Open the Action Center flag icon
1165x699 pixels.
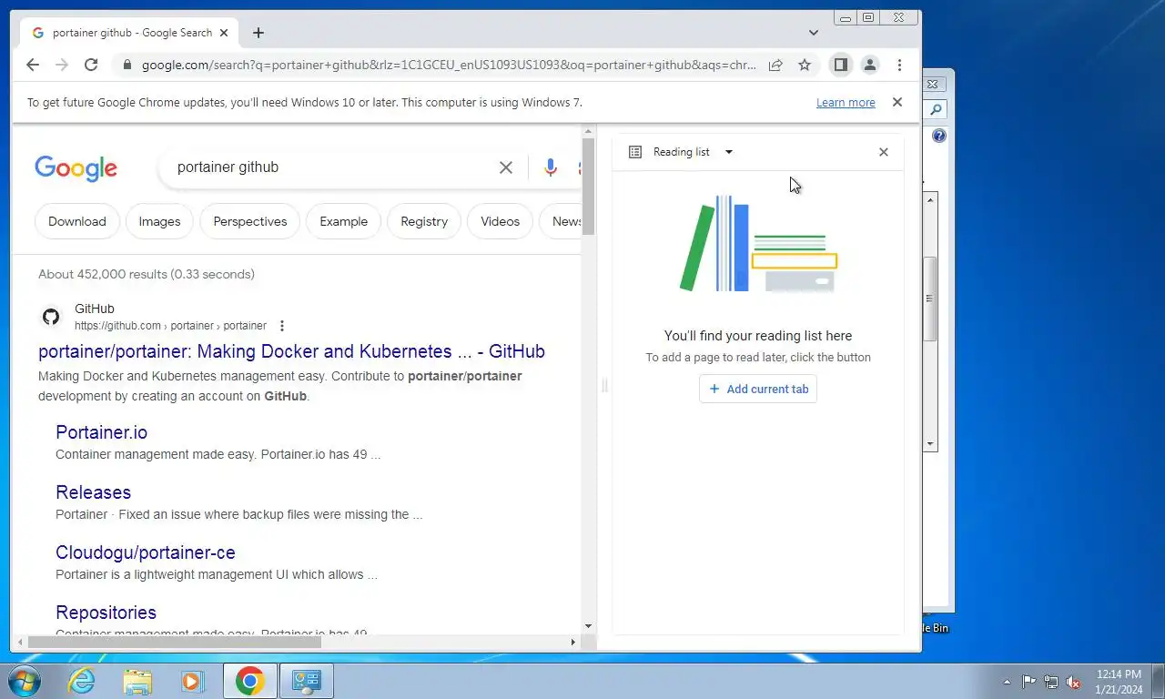pyautogui.click(x=1028, y=682)
